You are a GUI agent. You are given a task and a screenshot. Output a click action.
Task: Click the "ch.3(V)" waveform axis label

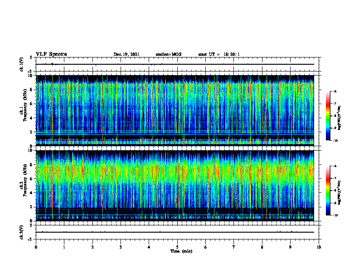21,232
